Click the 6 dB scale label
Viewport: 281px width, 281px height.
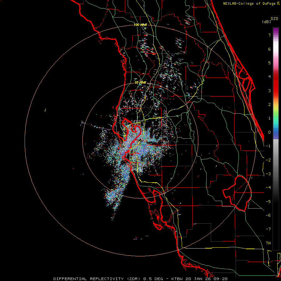click(x=269, y=49)
